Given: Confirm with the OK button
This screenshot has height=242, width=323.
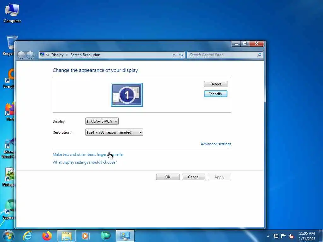Looking at the screenshot, I should click(x=168, y=177).
